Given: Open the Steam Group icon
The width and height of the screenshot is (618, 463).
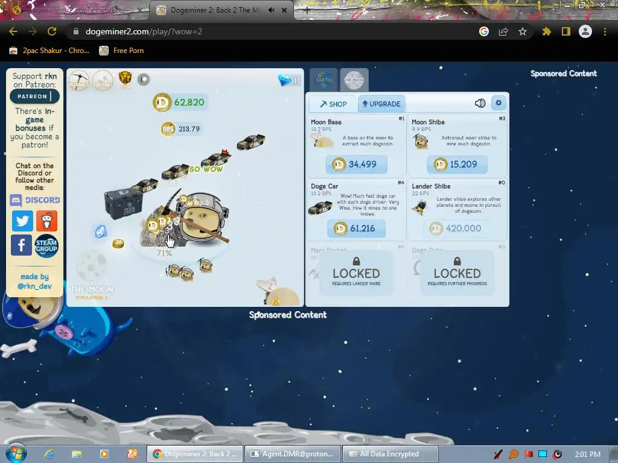Looking at the screenshot, I should pyautogui.click(x=46, y=246).
